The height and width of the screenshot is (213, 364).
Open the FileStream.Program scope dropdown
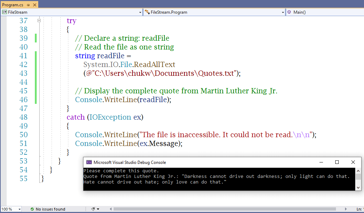[x=283, y=12]
